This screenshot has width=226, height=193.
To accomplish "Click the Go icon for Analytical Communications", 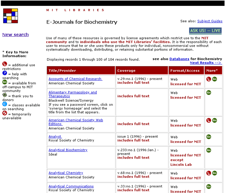I will point(209,186).
